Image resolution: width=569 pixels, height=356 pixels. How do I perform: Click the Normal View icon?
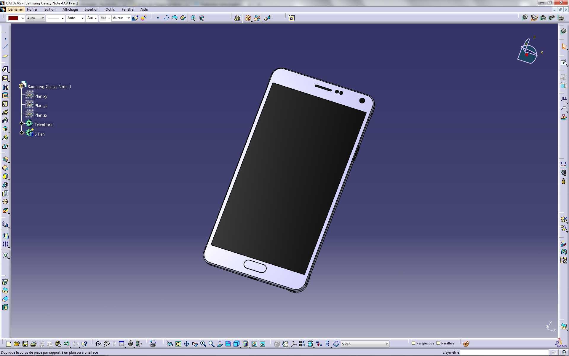coord(220,344)
